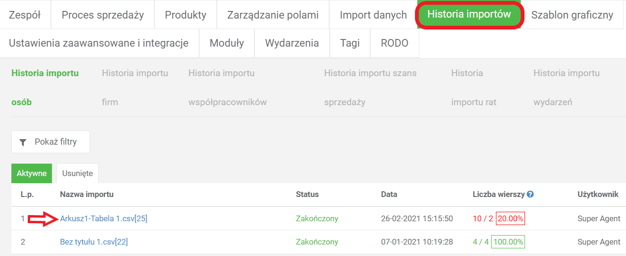Open Bez tytułu 1.csv import link
Image resolution: width=626 pixels, height=256 pixels.
(94, 242)
